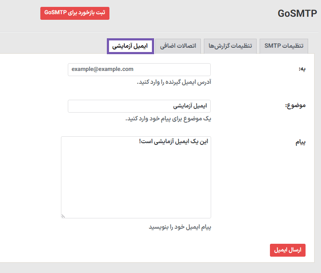The width and height of the screenshot is (321, 273).
Task: Click the recipient address hint text
Action: pyautogui.click(x=174, y=82)
